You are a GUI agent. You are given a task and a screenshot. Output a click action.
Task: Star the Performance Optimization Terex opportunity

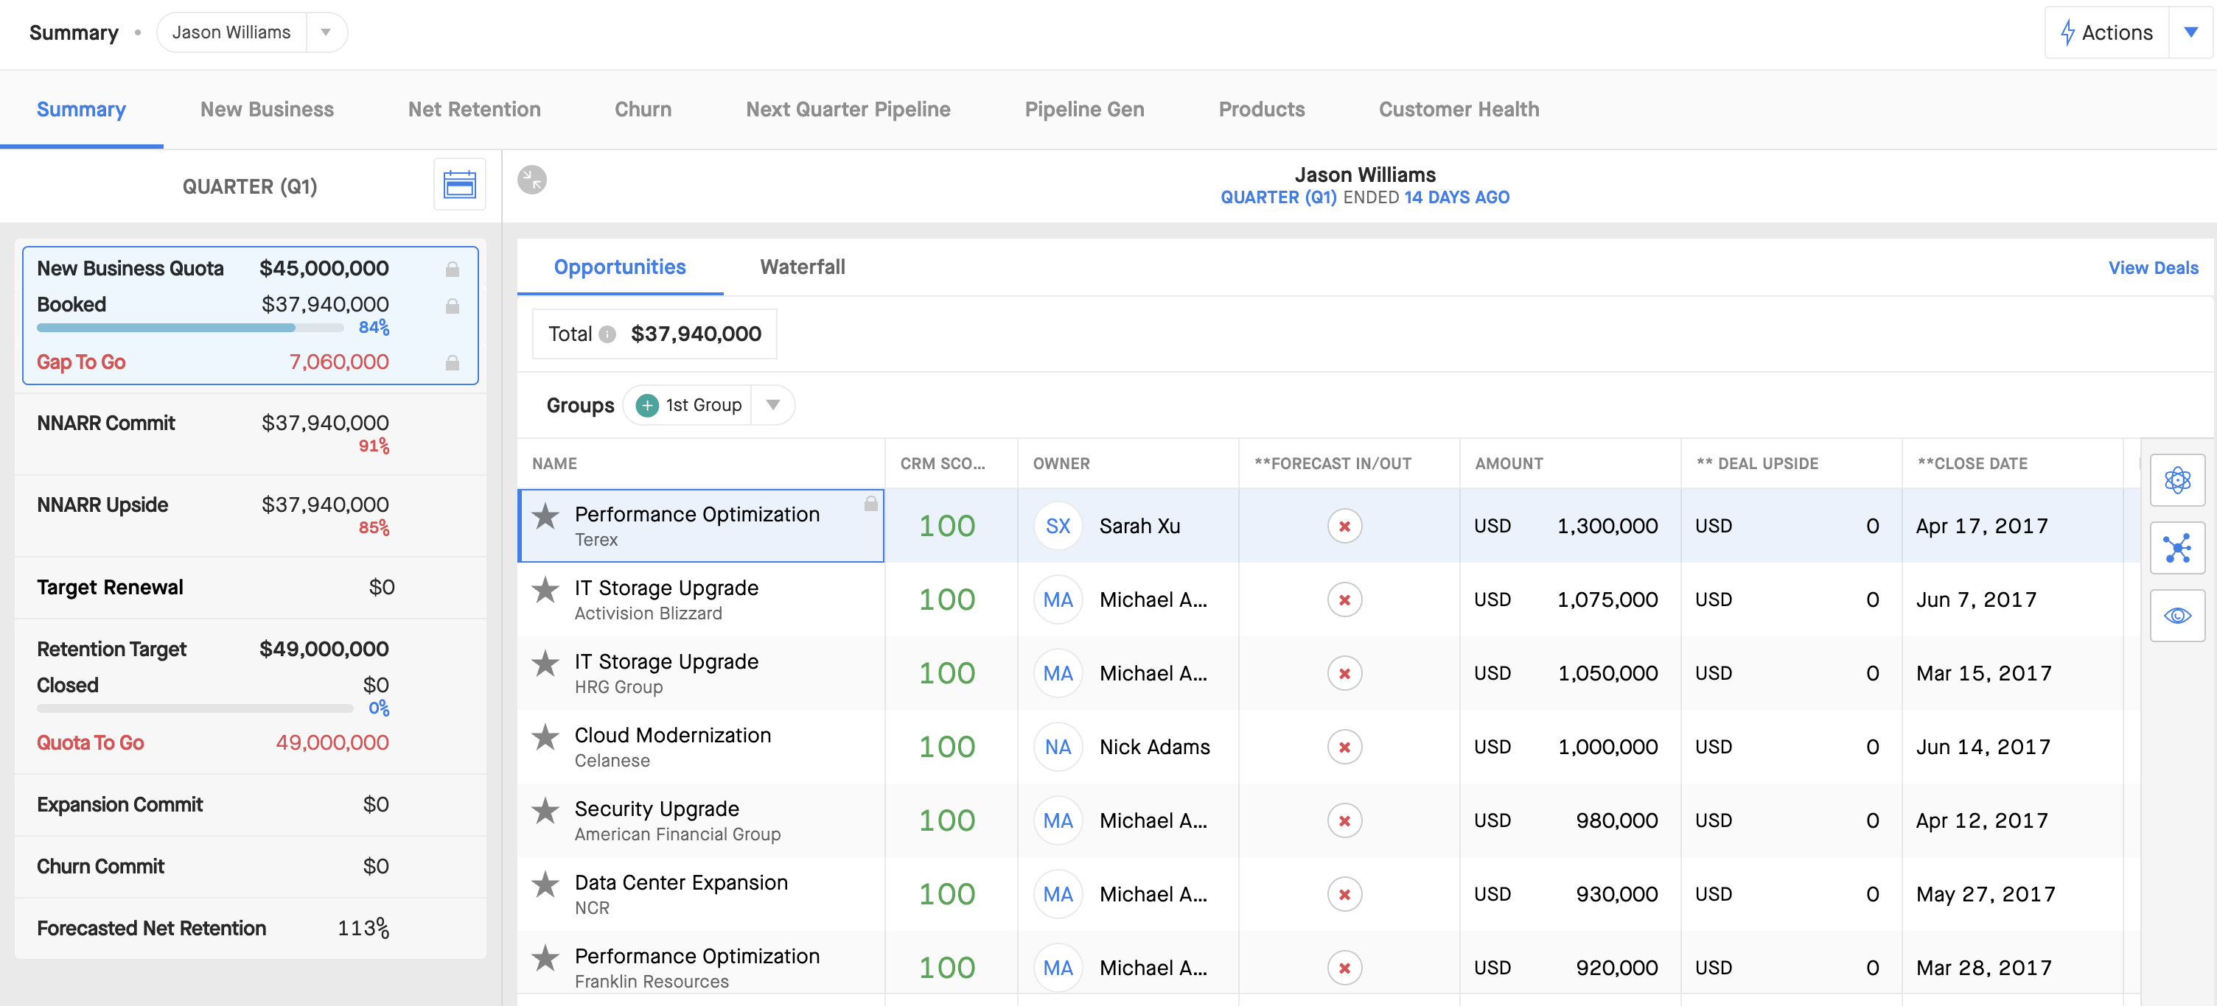[545, 516]
